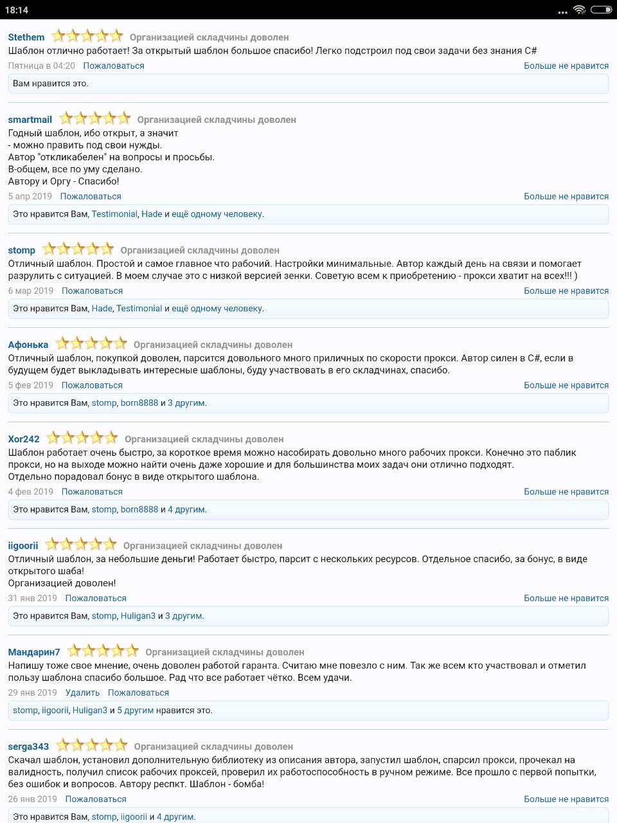Expand "5 другим" likes under Мандарин7's review
617x823 pixels.
(x=135, y=710)
